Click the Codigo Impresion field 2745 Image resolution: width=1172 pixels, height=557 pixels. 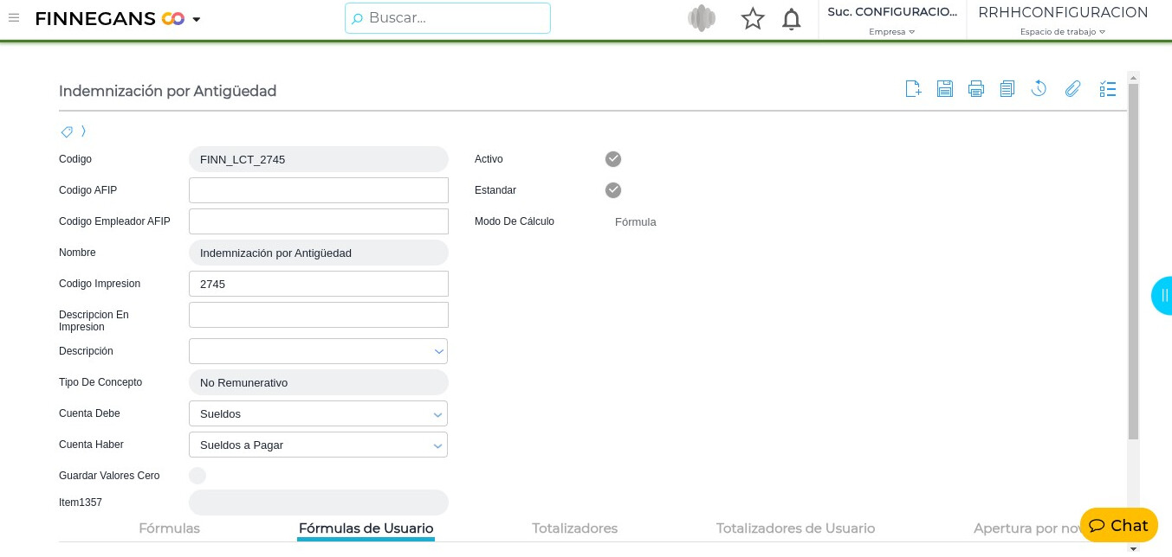pyautogui.click(x=319, y=284)
